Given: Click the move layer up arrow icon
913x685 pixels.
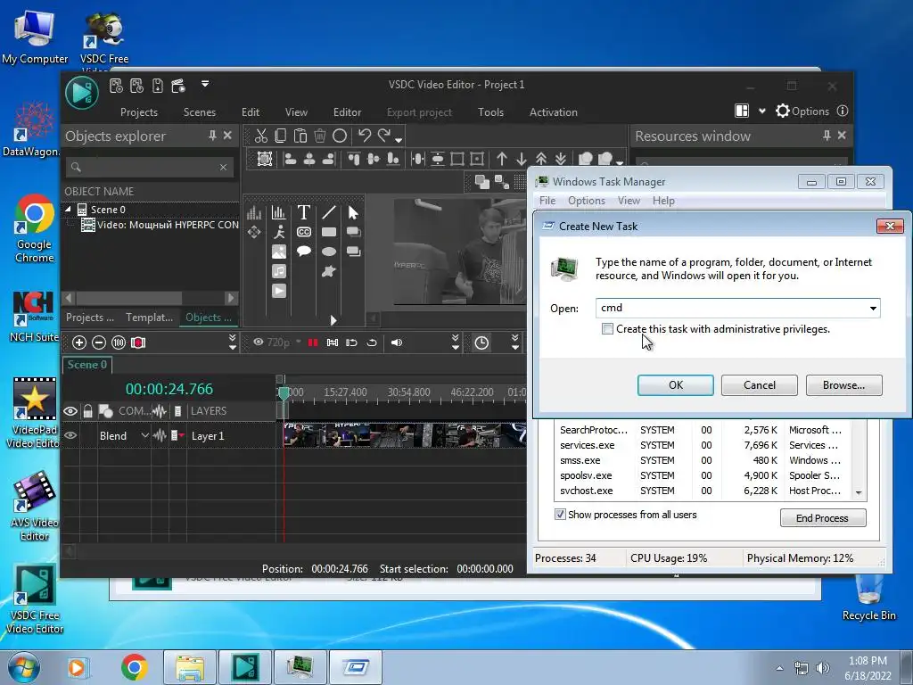Looking at the screenshot, I should point(502,159).
